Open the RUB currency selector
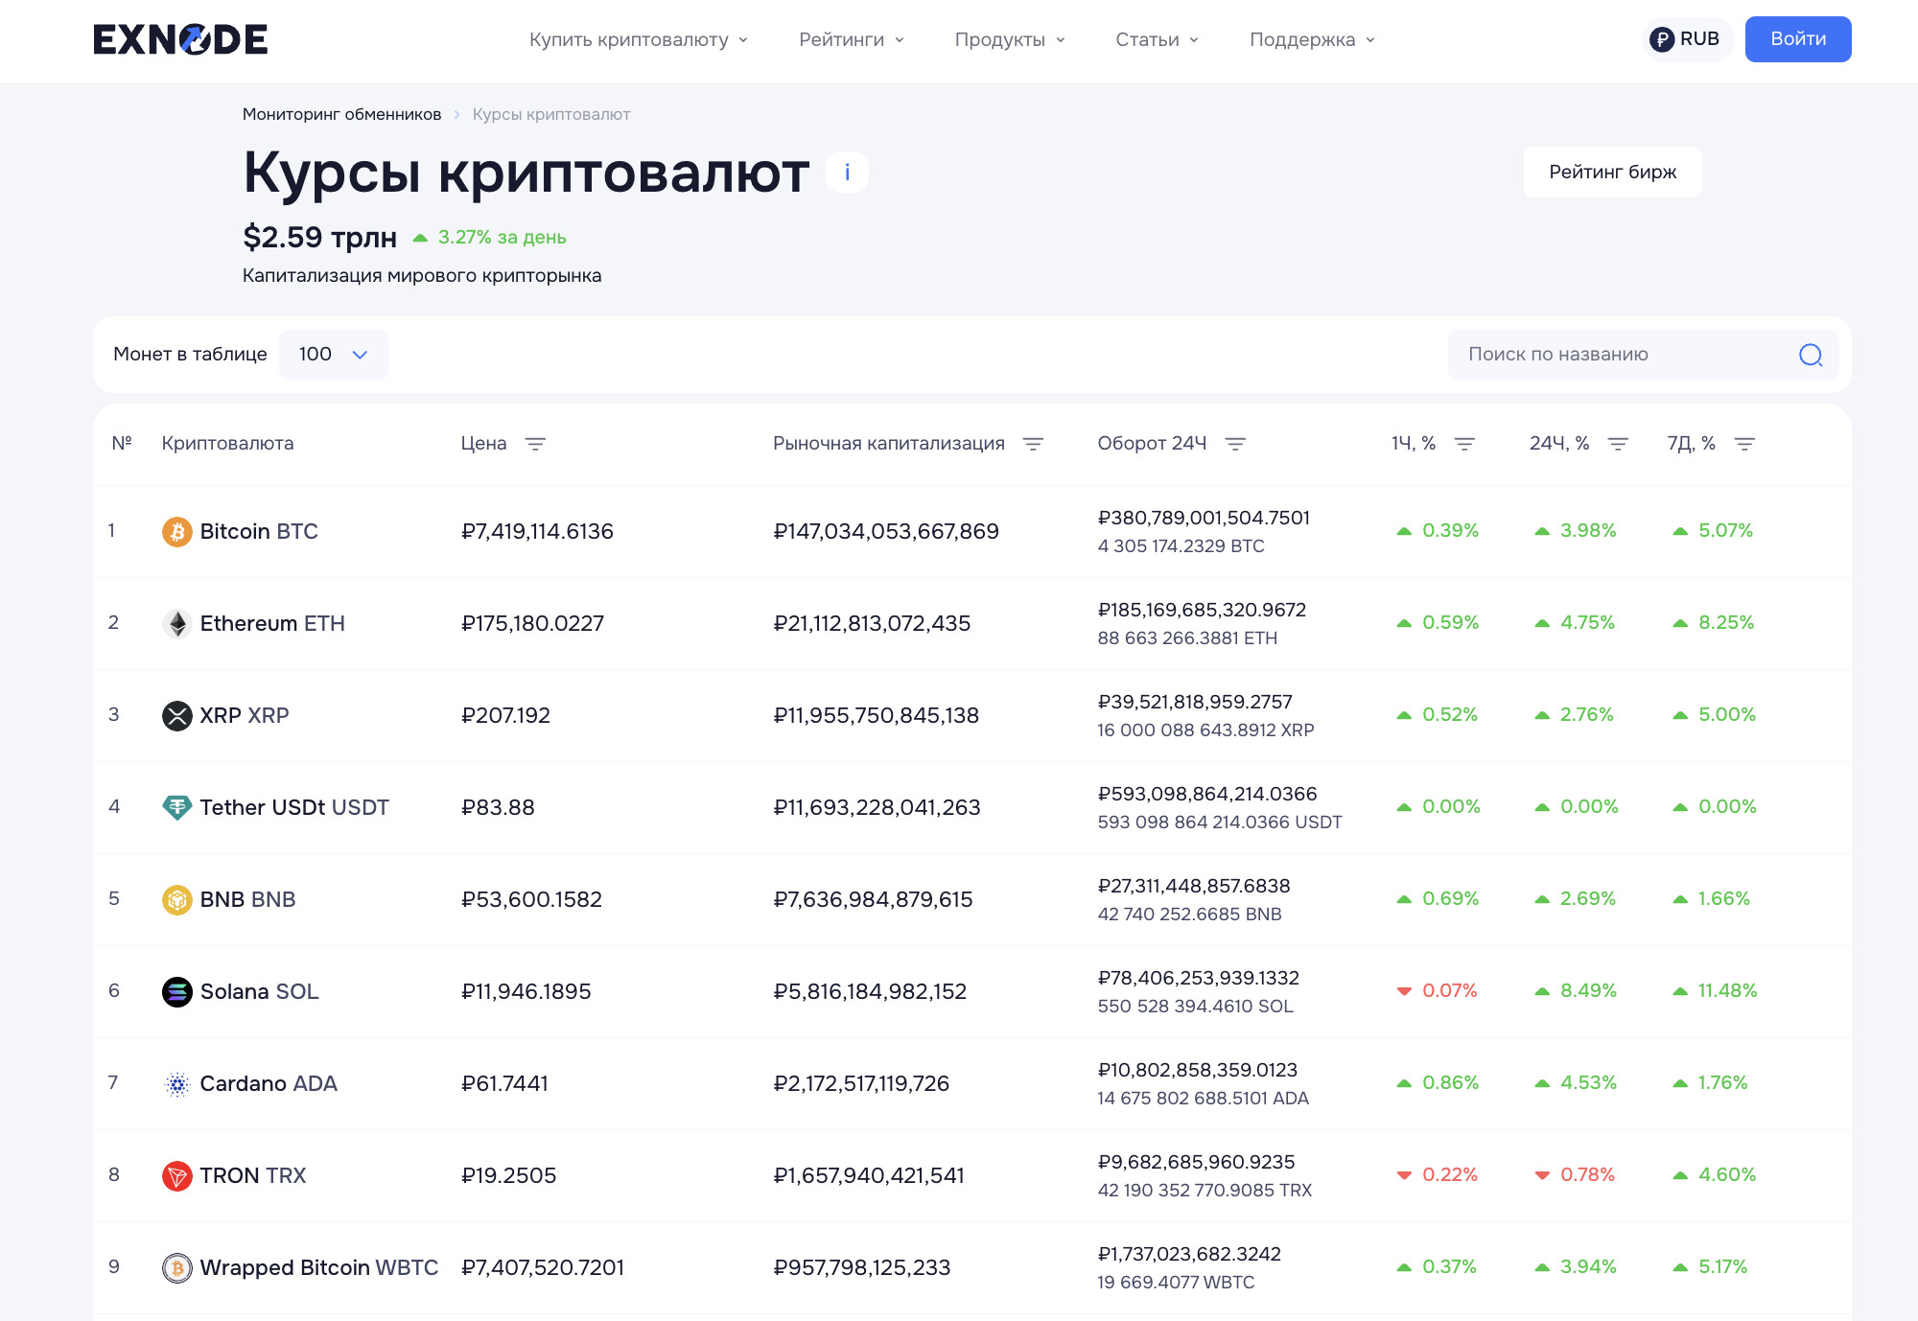This screenshot has height=1321, width=1918. [x=1685, y=39]
